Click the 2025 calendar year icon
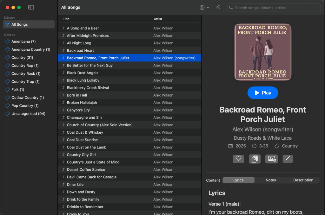Image resolution: width=325 pixels, height=215 pixels. 230,146
